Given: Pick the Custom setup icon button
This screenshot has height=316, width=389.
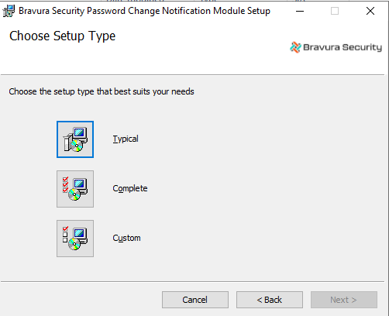Looking at the screenshot, I should (75, 239).
